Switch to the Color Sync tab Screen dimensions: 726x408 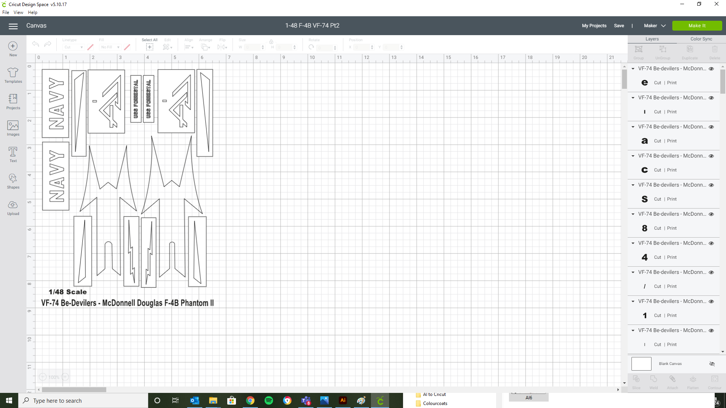[x=701, y=39]
